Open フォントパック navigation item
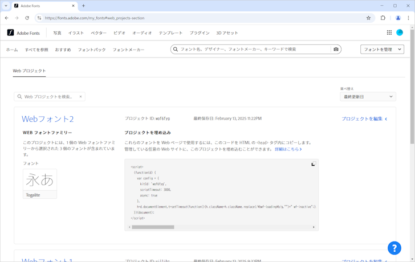 92,50
